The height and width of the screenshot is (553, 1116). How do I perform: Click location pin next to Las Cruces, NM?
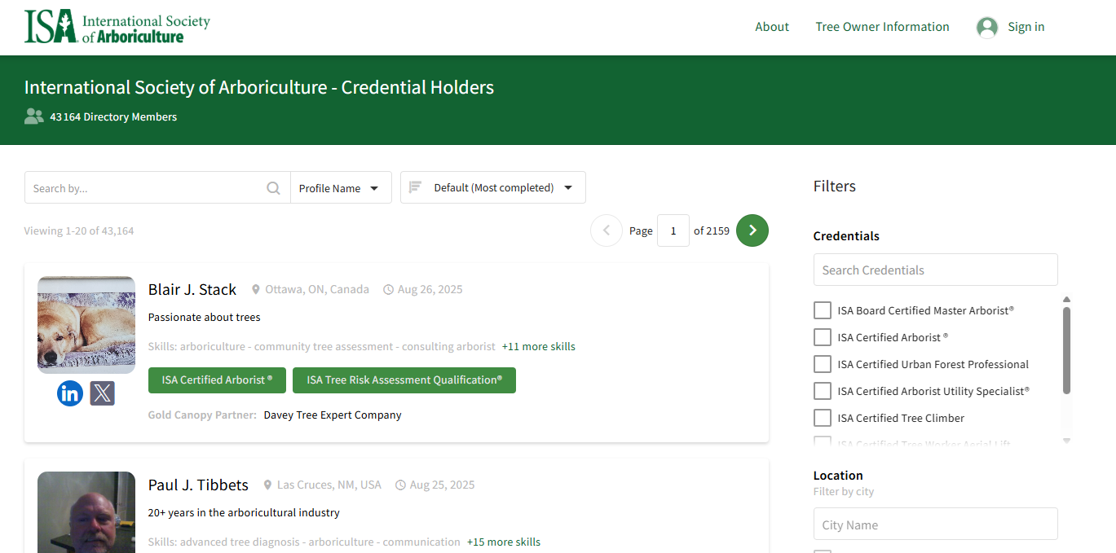point(267,485)
